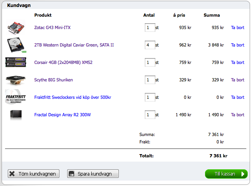Open the Fractal Design Array R2 300W link
252x186 pixels.
click(63, 115)
